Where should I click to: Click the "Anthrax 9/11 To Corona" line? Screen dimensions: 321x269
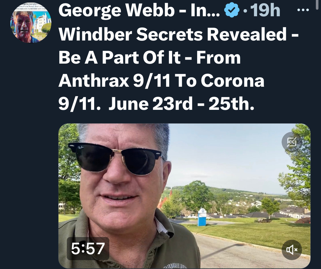coord(161,81)
